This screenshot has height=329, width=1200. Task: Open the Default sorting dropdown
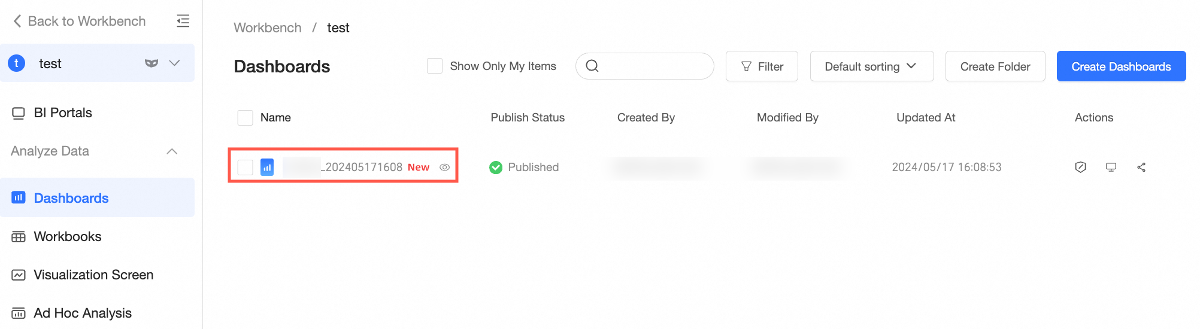pyautogui.click(x=871, y=66)
